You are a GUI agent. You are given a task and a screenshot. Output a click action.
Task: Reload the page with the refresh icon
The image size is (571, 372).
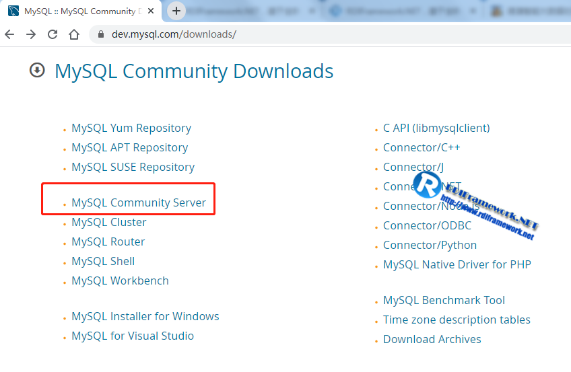53,34
